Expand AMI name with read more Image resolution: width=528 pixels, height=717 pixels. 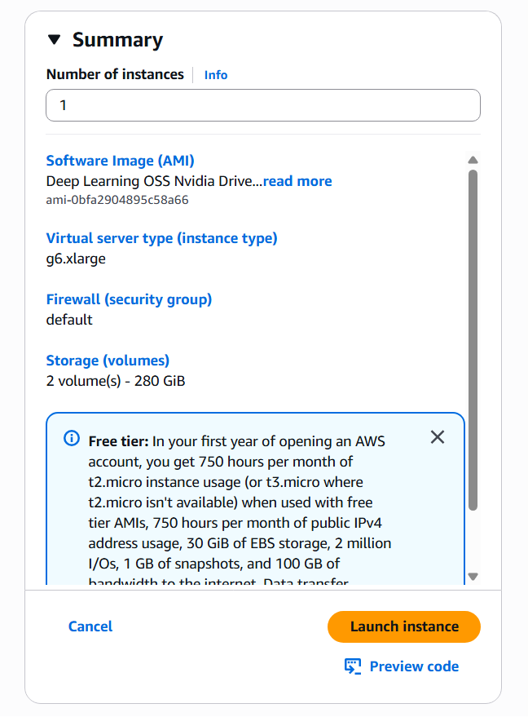pos(297,181)
